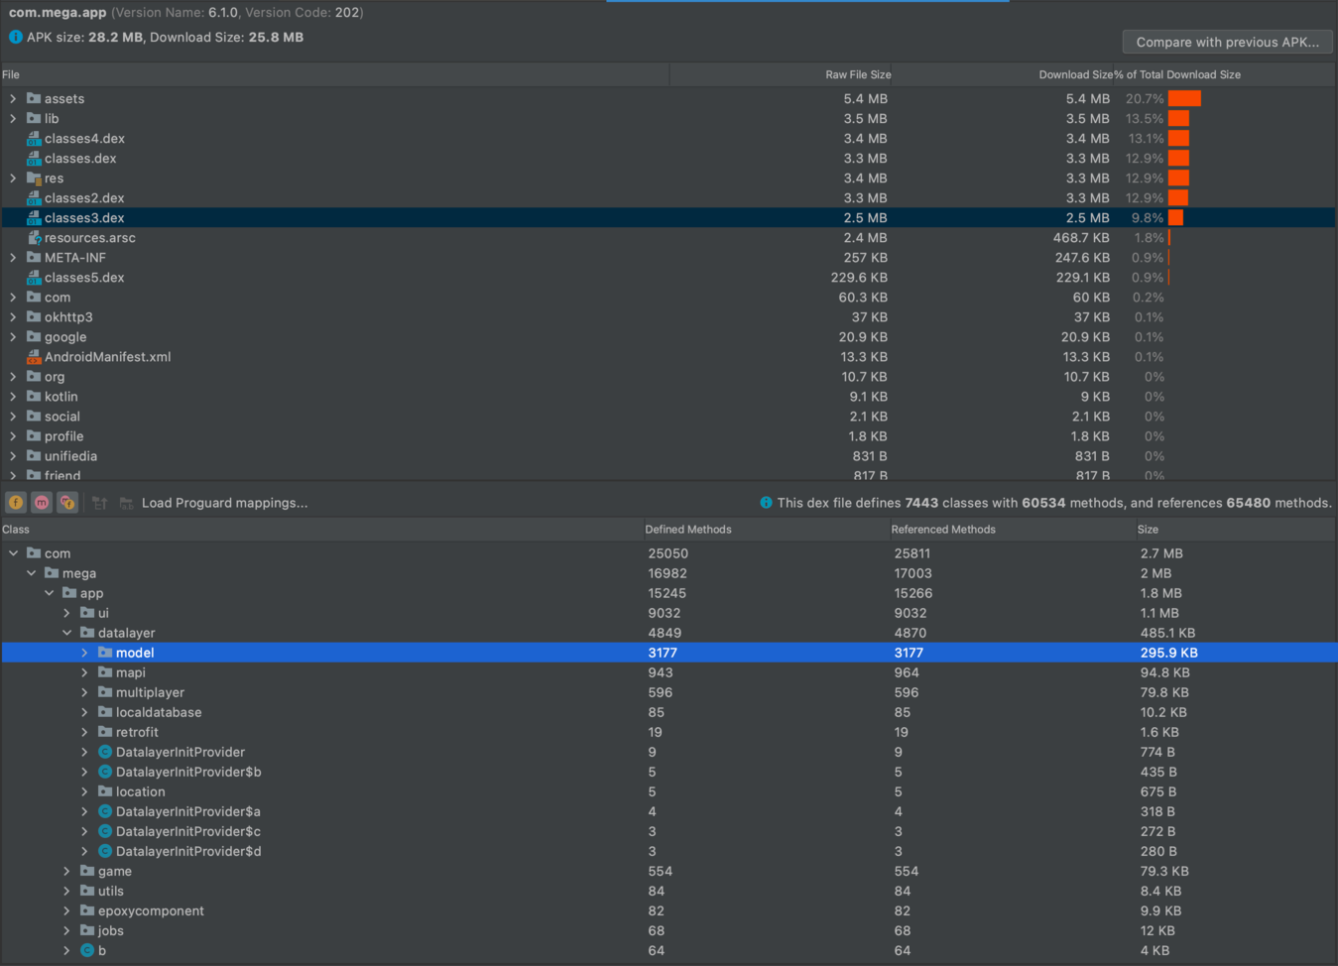Click the retrofit package icon

point(105,732)
